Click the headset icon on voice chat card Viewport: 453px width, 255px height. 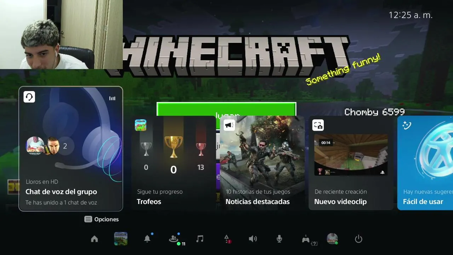pos(29,97)
